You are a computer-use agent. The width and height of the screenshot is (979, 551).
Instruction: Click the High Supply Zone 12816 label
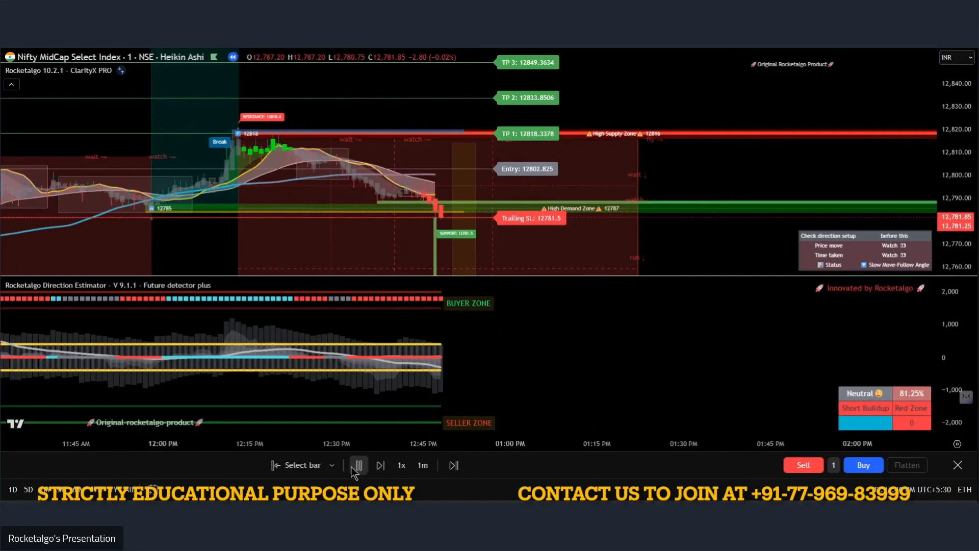(623, 134)
